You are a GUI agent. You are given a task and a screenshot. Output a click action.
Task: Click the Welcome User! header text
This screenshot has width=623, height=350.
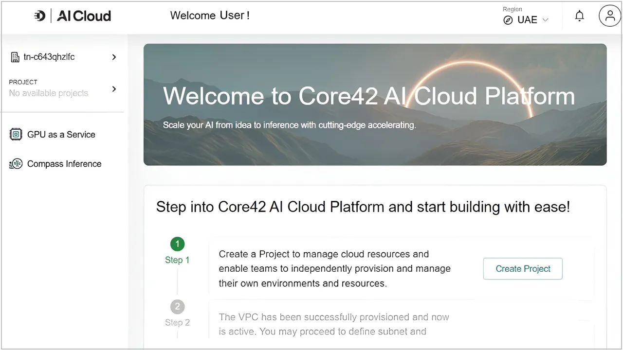pos(210,15)
